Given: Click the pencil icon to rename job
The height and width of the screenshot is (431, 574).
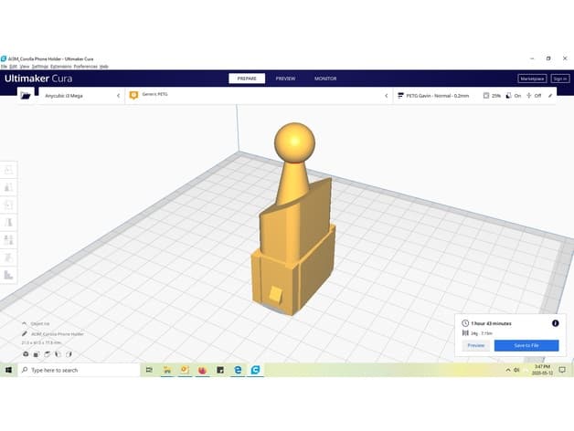Looking at the screenshot, I should 25,333.
